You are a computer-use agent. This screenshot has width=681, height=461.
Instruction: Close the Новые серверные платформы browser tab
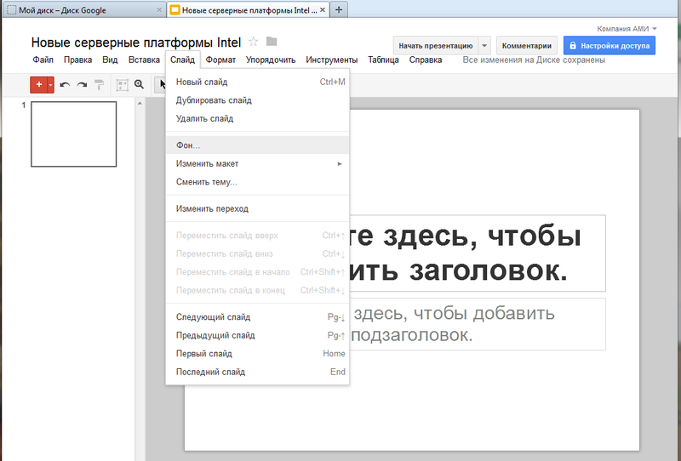coord(323,10)
